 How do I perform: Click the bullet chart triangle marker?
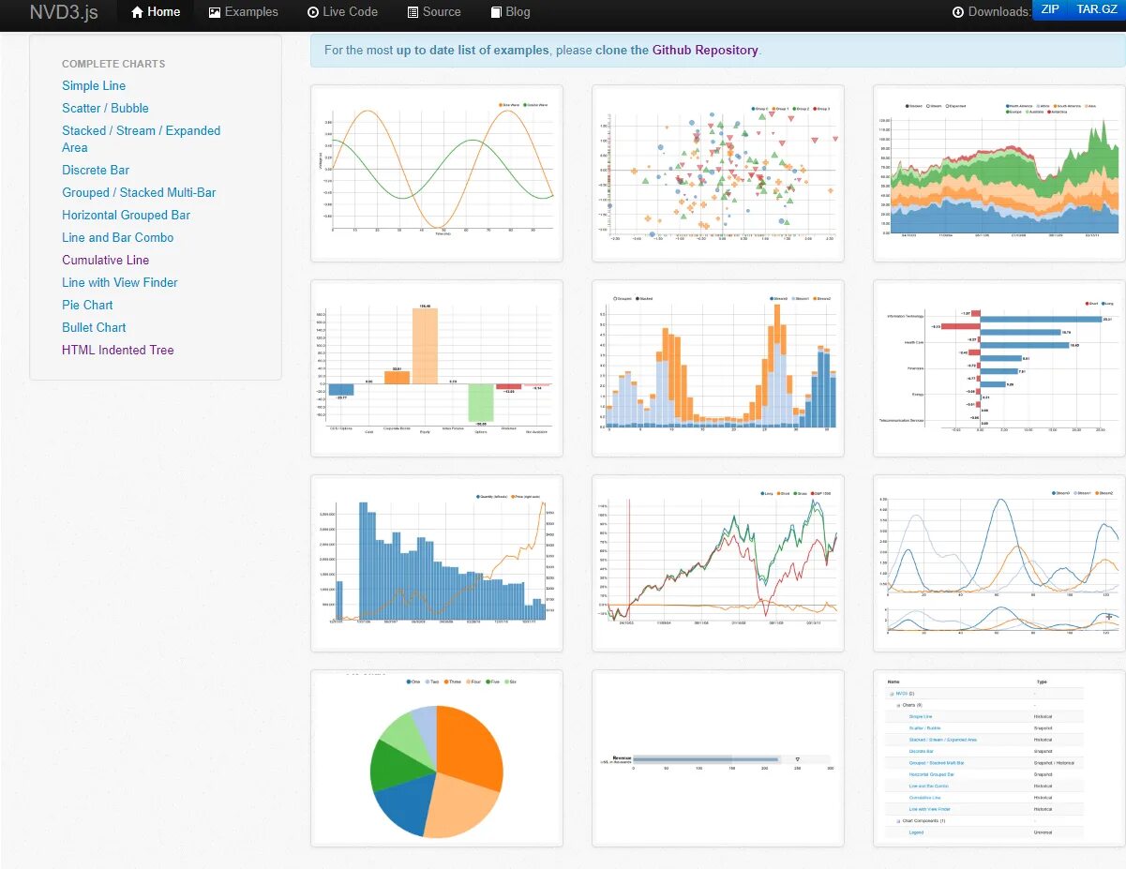(797, 758)
